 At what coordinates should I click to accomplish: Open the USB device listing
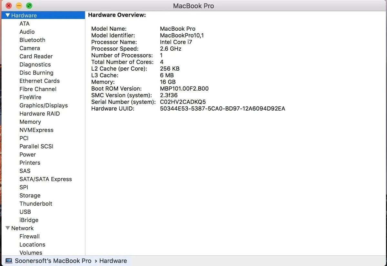(25, 212)
